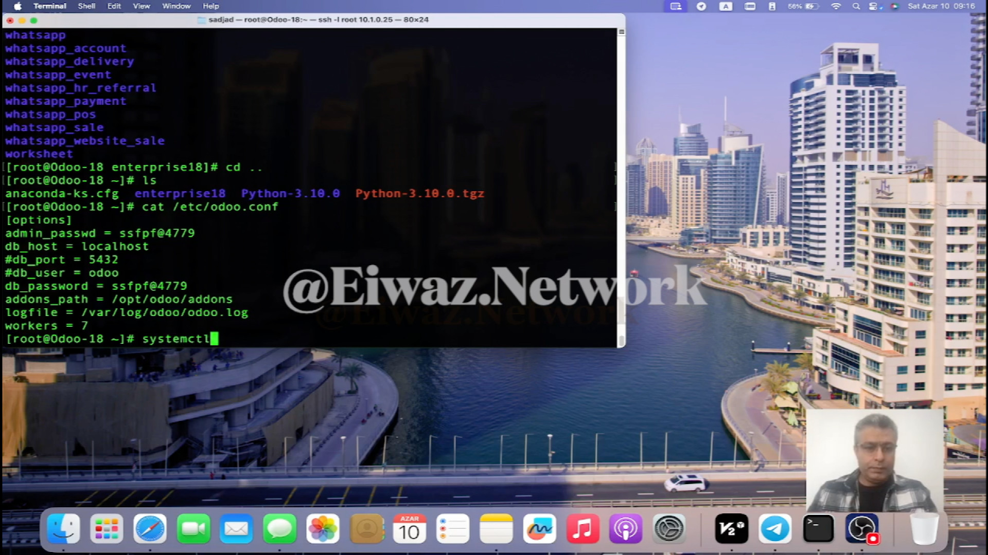Open the Help menu
The image size is (988, 555).
coord(211,6)
